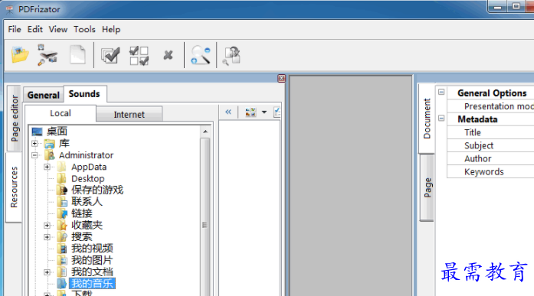The image size is (534, 296).
Task: Open the Help menu
Action: coord(111,30)
